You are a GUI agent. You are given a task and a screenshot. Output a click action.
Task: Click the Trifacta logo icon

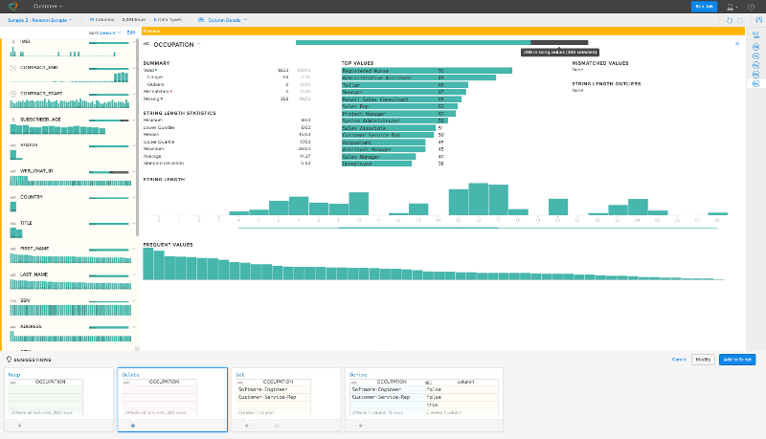point(11,7)
